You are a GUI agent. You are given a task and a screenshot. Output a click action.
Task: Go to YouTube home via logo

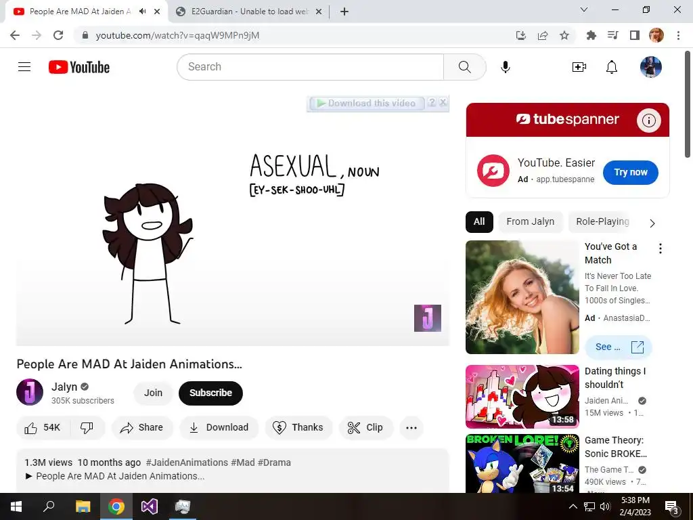pos(79,67)
